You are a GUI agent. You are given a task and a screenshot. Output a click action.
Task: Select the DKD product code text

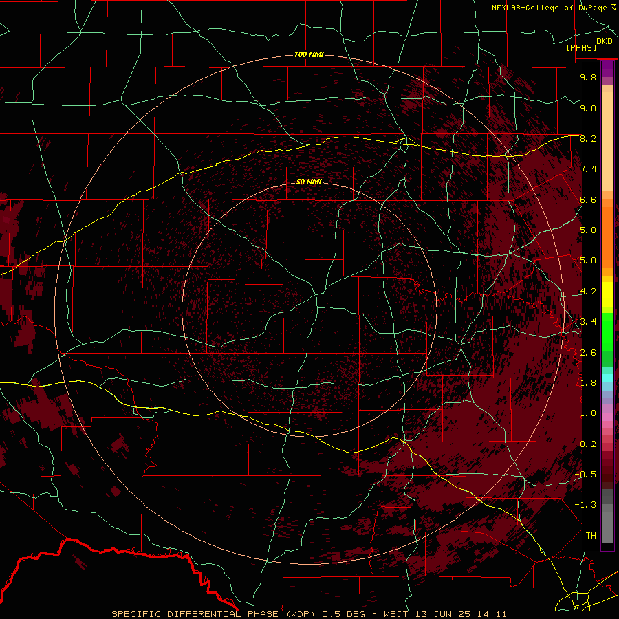tap(605, 41)
